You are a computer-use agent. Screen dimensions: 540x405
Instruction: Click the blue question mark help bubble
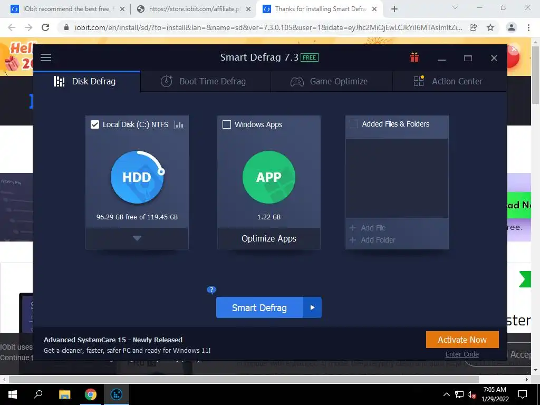pos(211,290)
